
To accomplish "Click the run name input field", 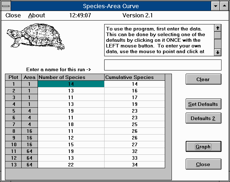I will (163, 65).
